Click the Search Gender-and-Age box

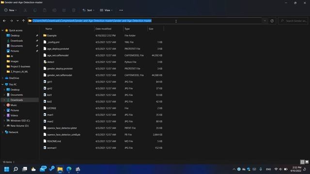point(293,21)
